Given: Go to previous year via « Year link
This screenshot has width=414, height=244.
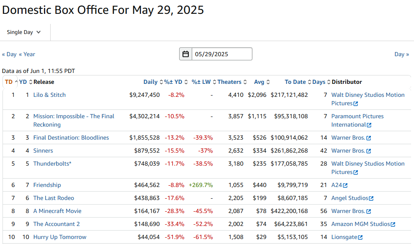Looking at the screenshot, I should [27, 54].
